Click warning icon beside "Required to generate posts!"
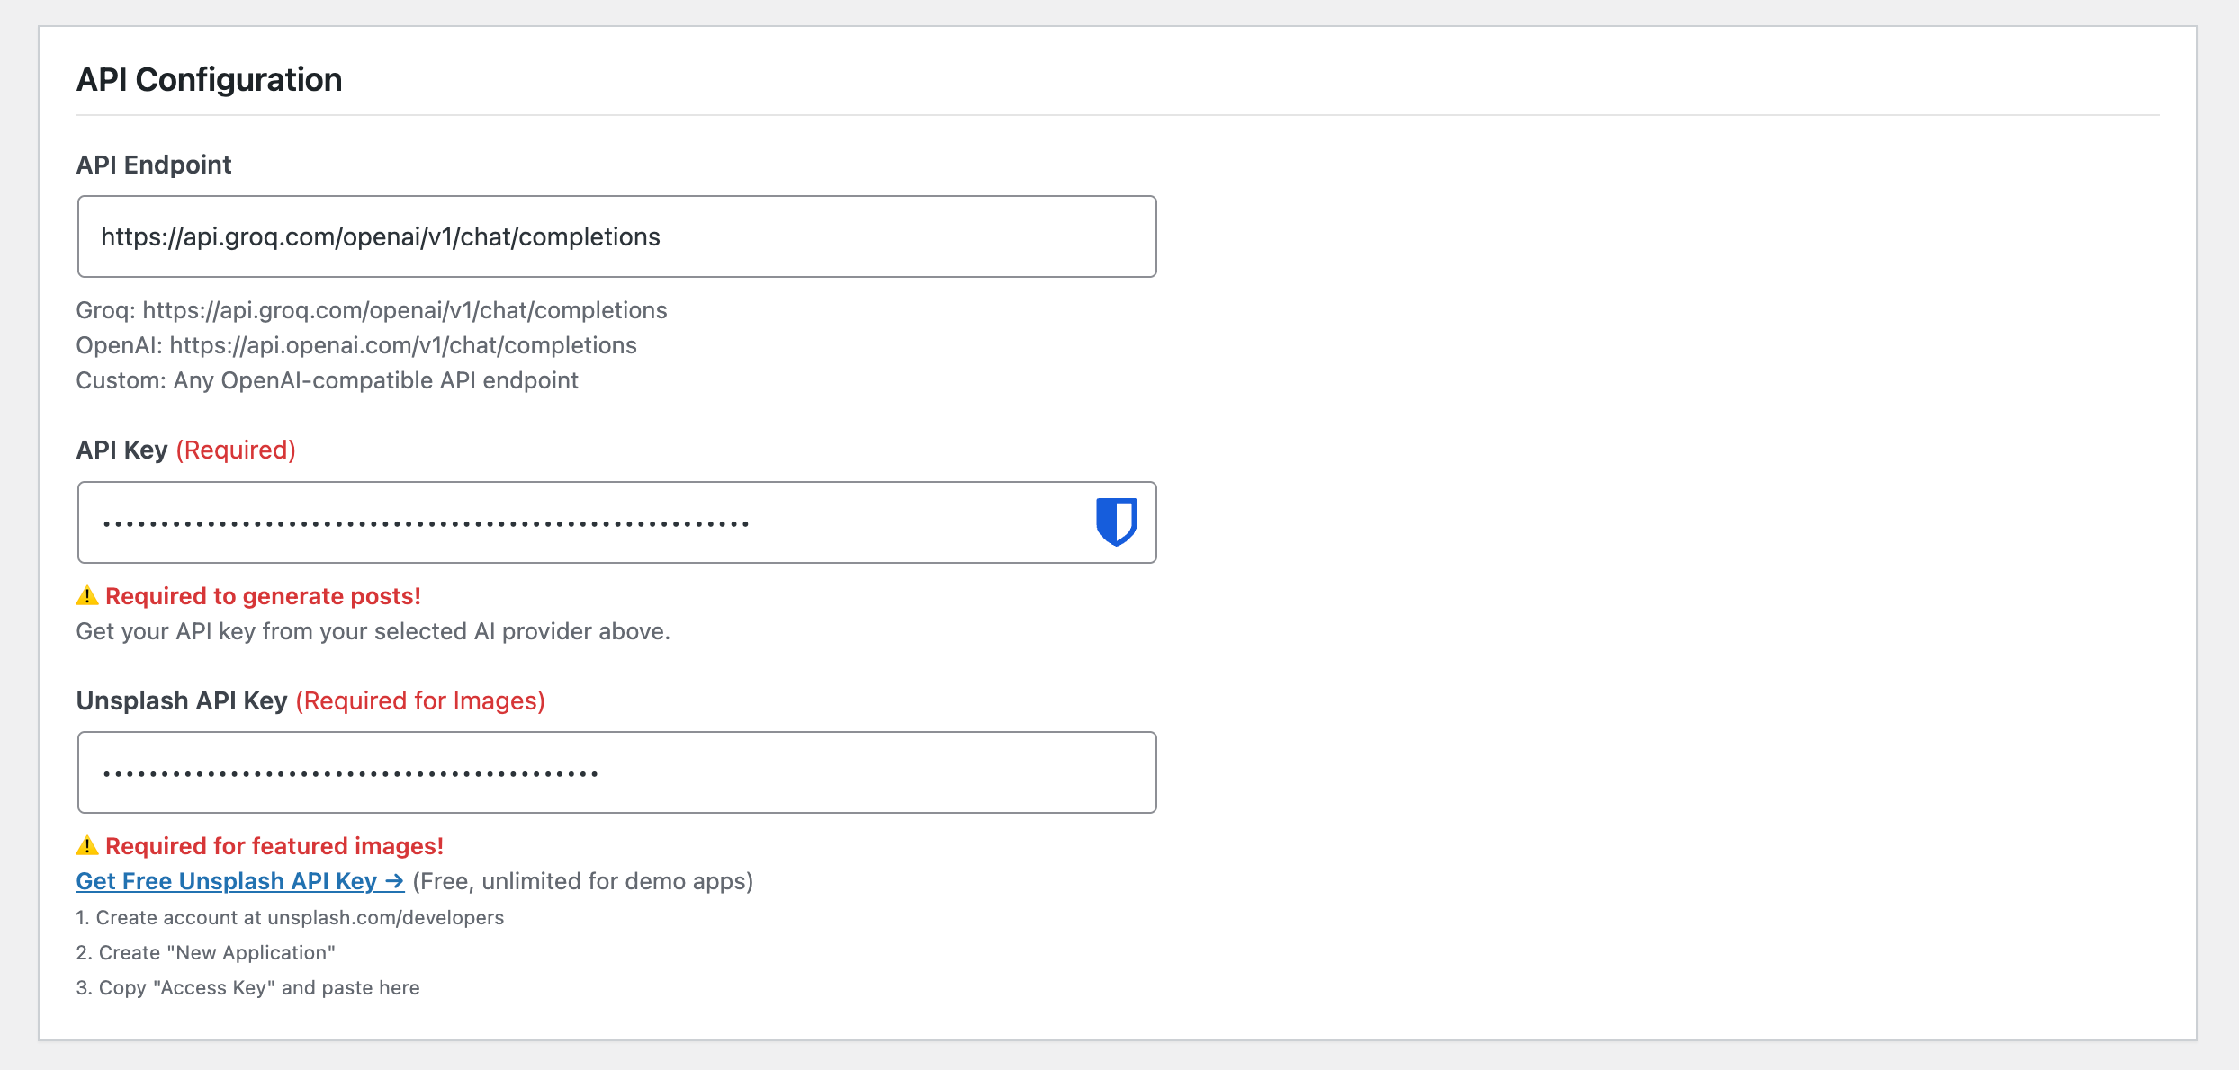This screenshot has width=2239, height=1070. (87, 596)
